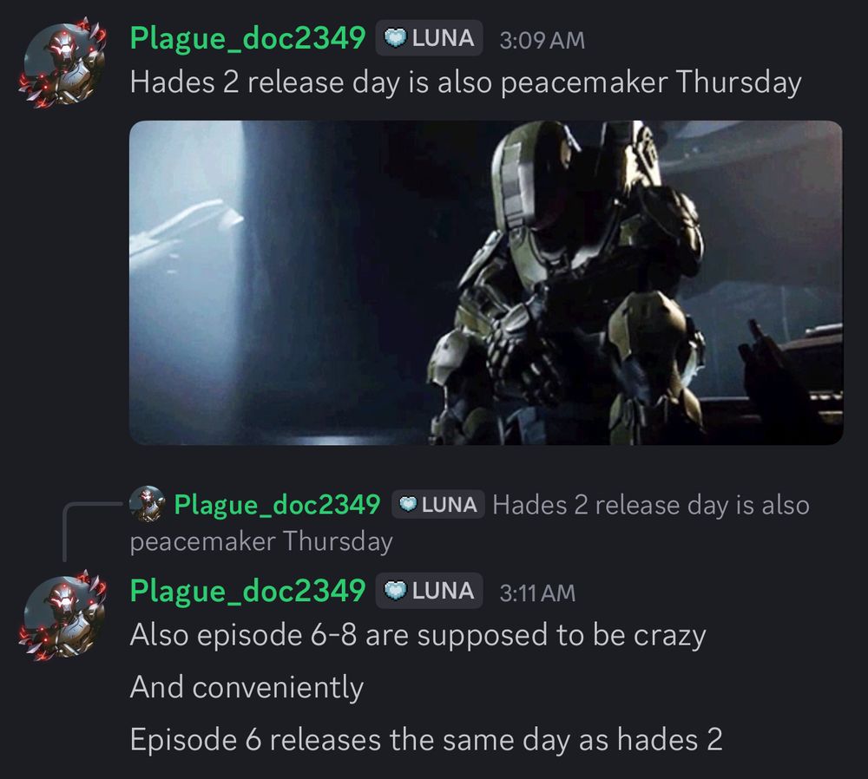
Task: Jump to the replied message via its preview text
Action: (470, 523)
